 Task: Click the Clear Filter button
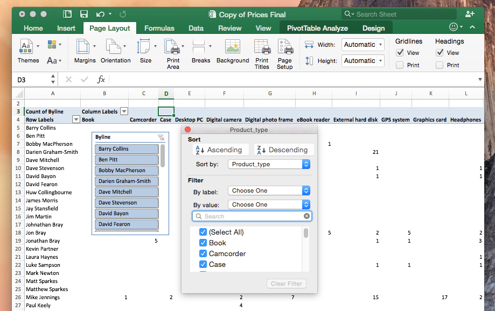point(286,284)
